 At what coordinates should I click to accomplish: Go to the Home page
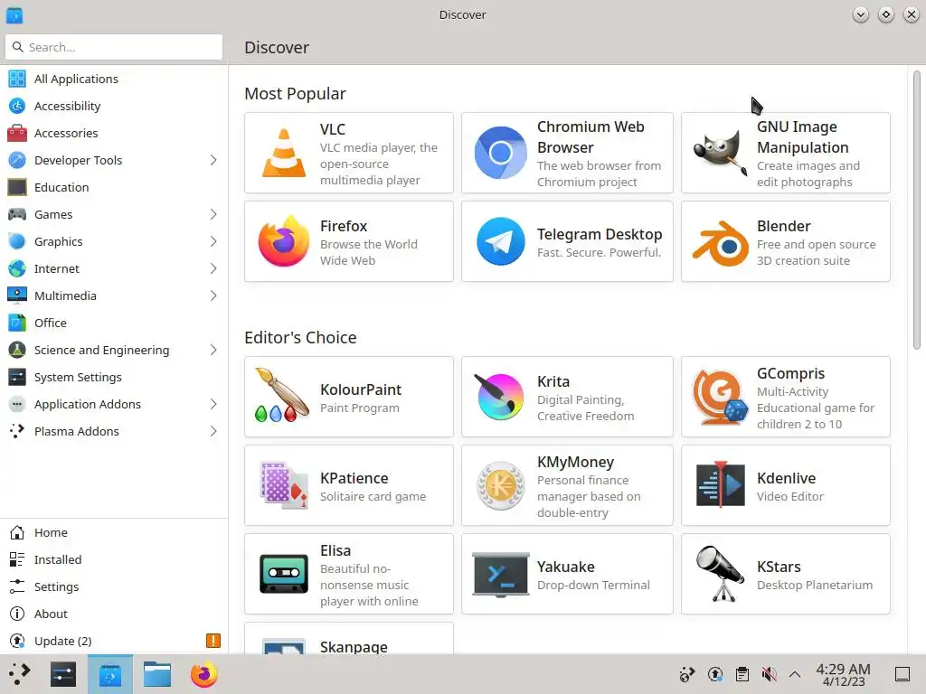pos(114,533)
